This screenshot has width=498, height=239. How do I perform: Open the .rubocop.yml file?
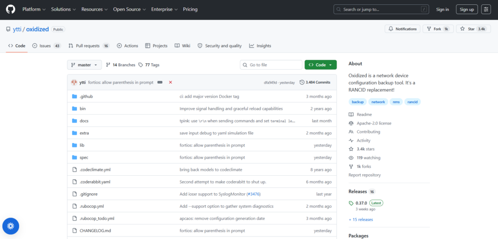click(92, 206)
